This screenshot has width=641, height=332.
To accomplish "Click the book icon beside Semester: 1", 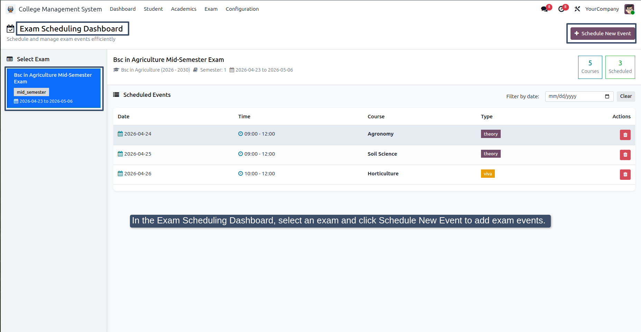I will click(195, 70).
